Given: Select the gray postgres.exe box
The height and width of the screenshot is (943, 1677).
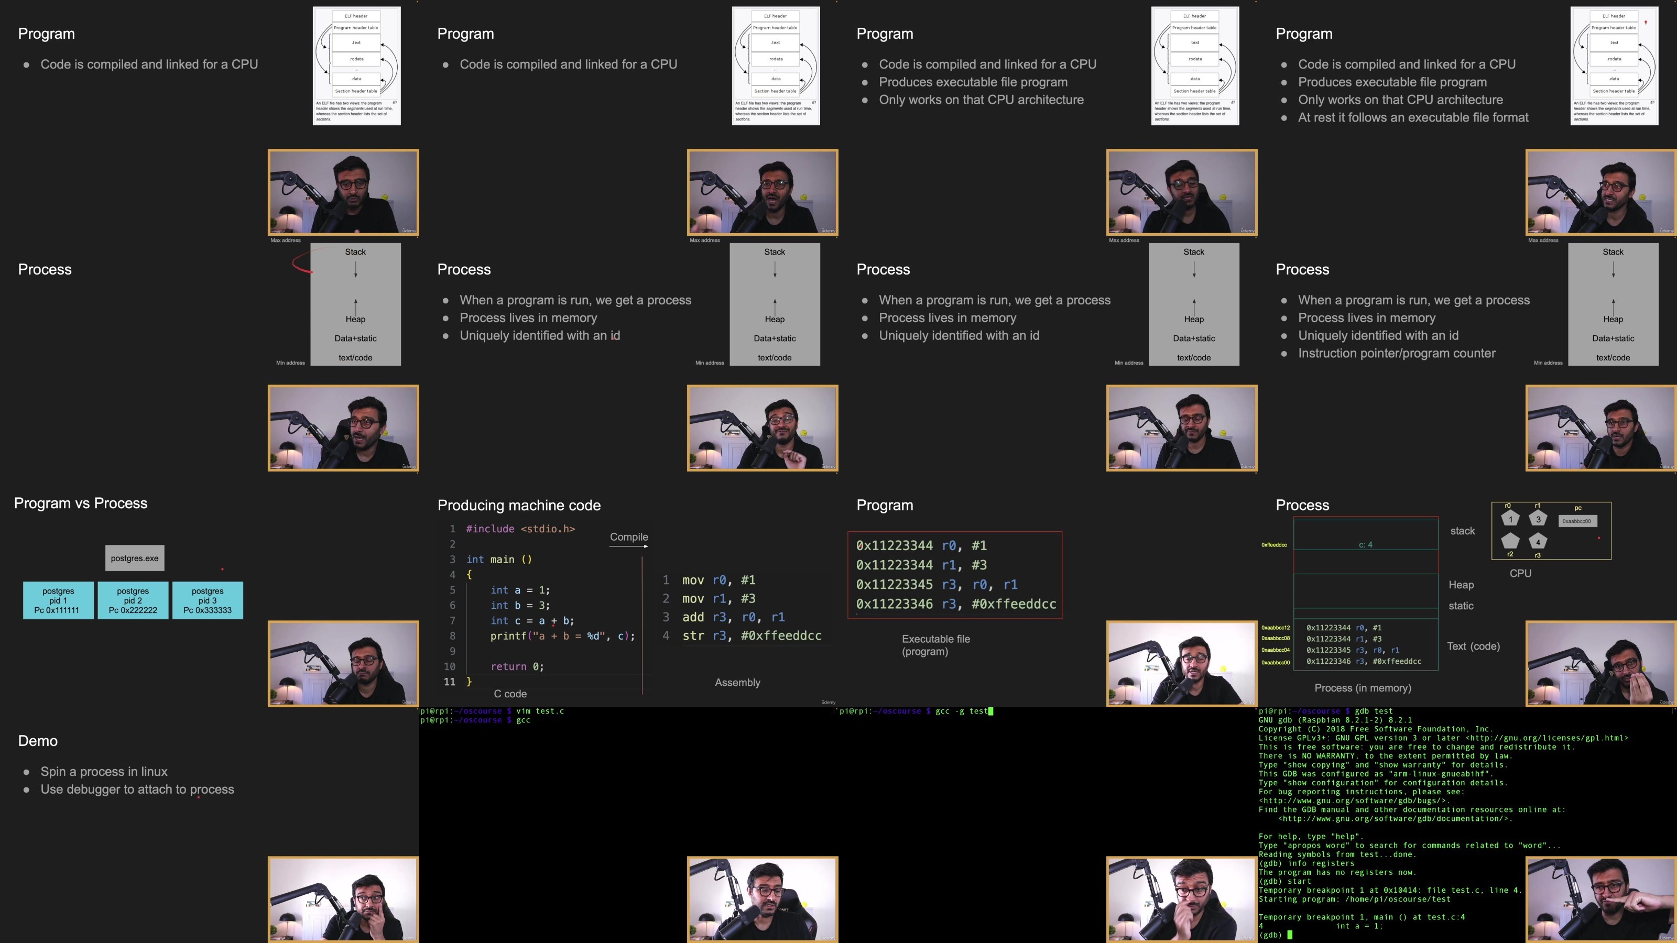Looking at the screenshot, I should pos(135,558).
